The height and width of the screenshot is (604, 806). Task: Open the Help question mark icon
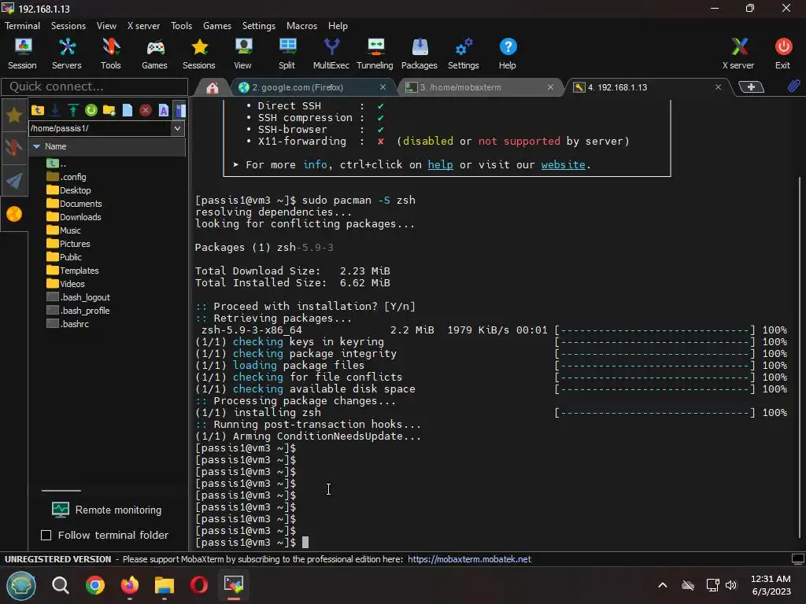pos(508,53)
